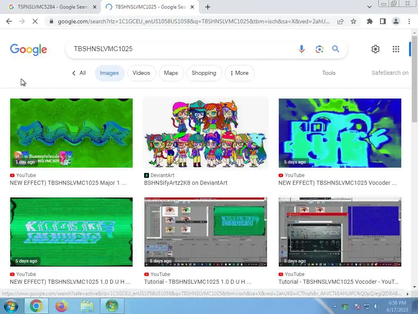Switch to Shopping results

click(204, 73)
